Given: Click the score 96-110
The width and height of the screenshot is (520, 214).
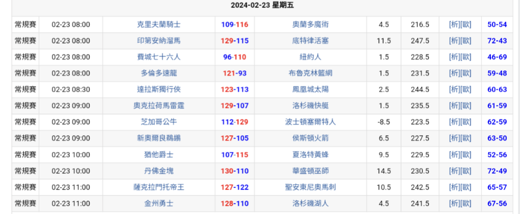Looking at the screenshot, I should point(235,57).
